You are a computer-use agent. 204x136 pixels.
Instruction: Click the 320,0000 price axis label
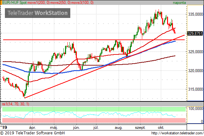pyautogui.click(x=195, y=71)
